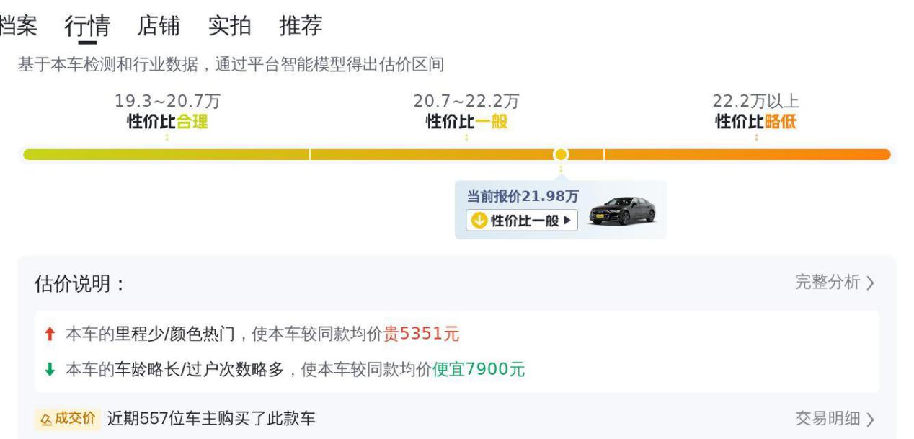
Task: Open 交易明细 details link
Action: 835,419
